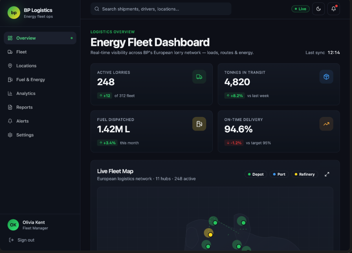Screen dimensions: 352x253
Task: Click the Last sync time 12:14
Action: click(x=333, y=53)
